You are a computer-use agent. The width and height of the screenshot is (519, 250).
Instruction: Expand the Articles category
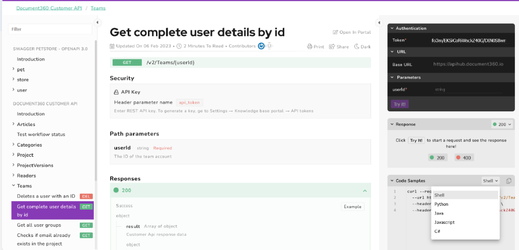tap(13, 124)
